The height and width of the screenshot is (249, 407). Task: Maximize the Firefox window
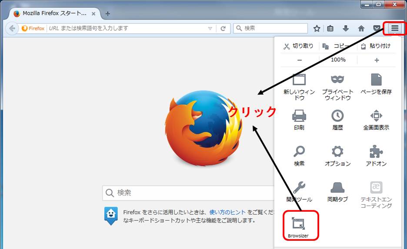click(x=379, y=4)
